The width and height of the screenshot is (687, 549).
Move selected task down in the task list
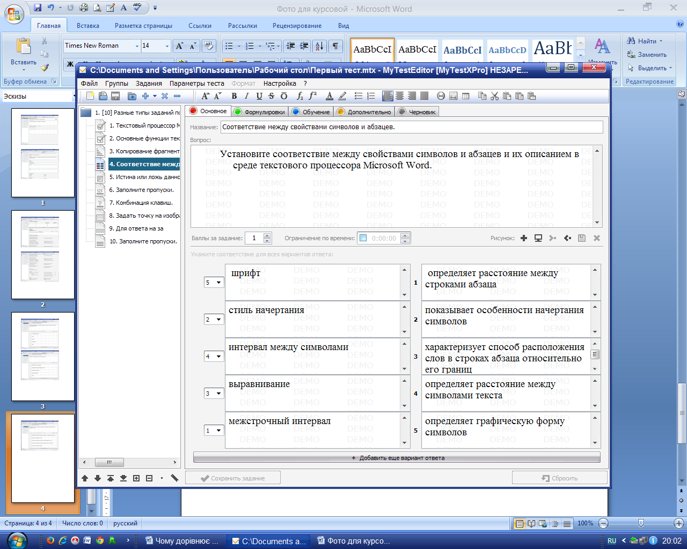coord(98,478)
